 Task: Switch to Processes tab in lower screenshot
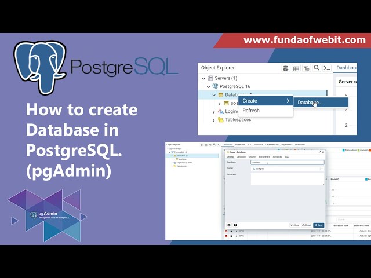point(300,144)
